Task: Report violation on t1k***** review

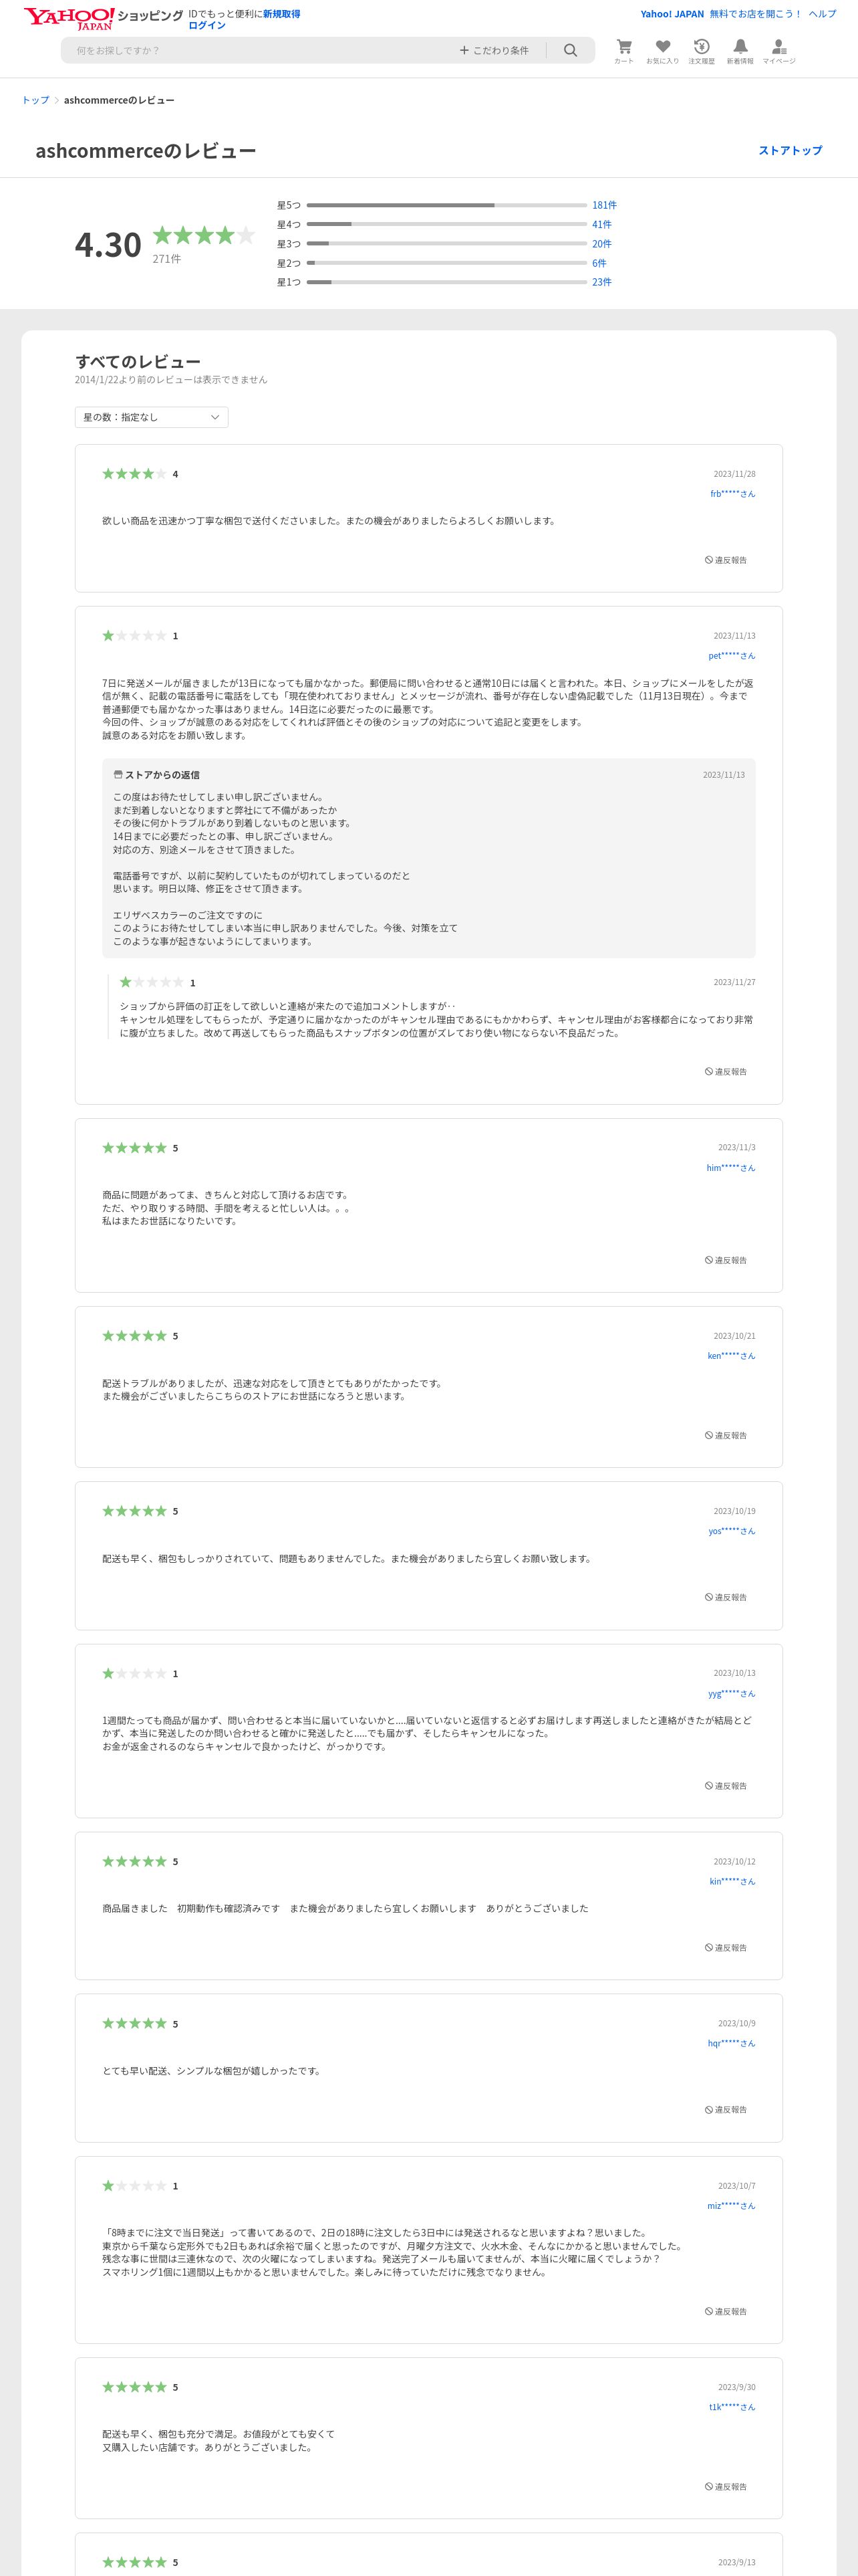Action: click(x=726, y=2486)
